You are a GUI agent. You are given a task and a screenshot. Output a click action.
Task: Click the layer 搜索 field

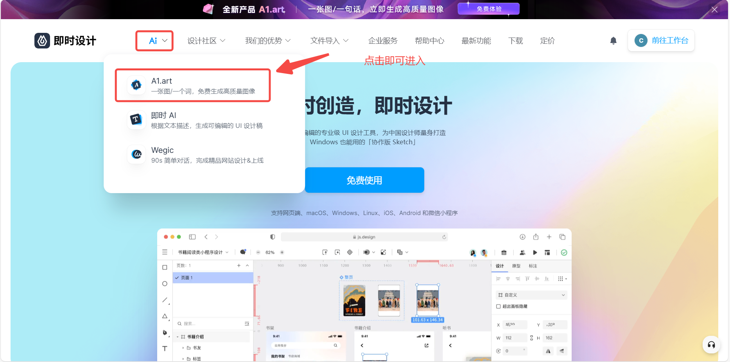[x=213, y=324]
